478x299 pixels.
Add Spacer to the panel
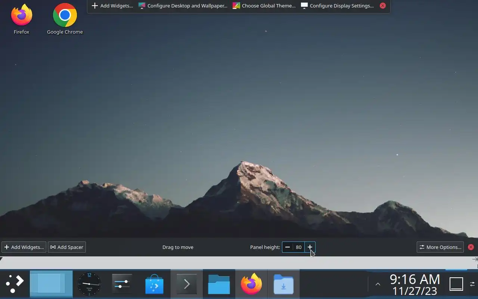coord(67,247)
